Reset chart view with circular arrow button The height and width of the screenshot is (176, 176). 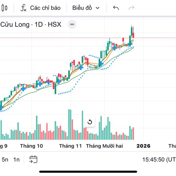pyautogui.click(x=90, y=122)
